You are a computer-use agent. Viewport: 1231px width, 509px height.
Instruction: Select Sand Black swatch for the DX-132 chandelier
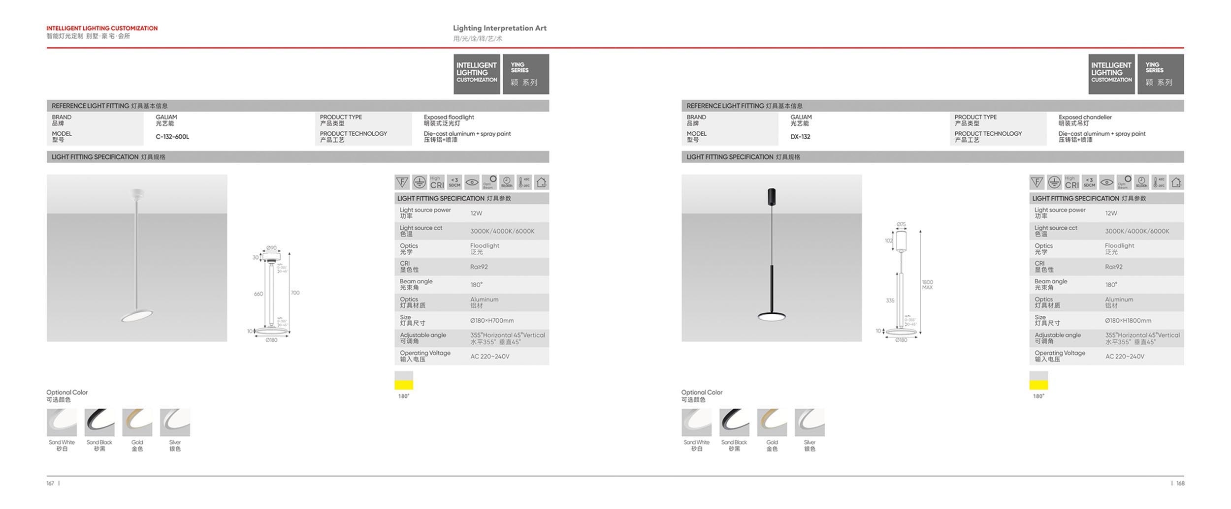coord(734,422)
